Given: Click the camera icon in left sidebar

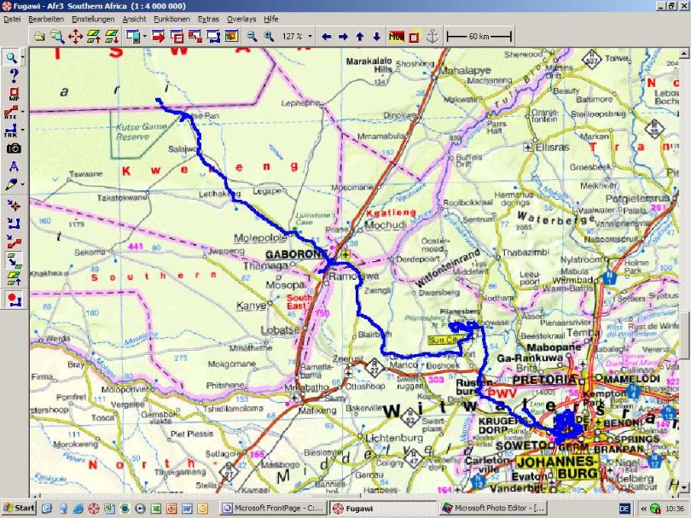Looking at the screenshot, I should [14, 148].
